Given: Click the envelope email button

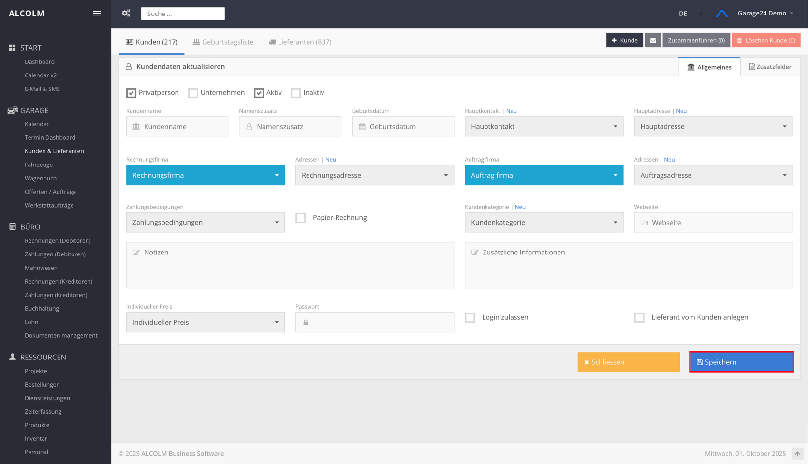Looking at the screenshot, I should [652, 40].
